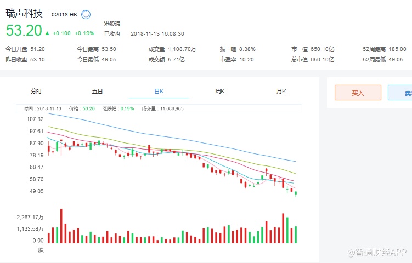Image resolution: width=412 pixels, height=263 pixels.
Task: Click the tallest red volume bar
Action: 61,226
